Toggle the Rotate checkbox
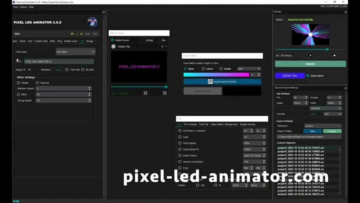This screenshot has width=360, height=203. pyautogui.click(x=18, y=82)
